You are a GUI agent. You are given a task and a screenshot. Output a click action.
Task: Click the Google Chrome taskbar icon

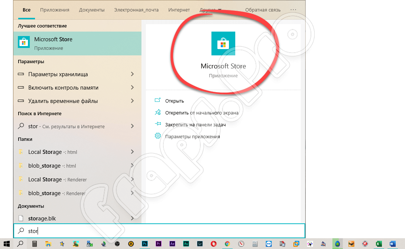pos(227,244)
